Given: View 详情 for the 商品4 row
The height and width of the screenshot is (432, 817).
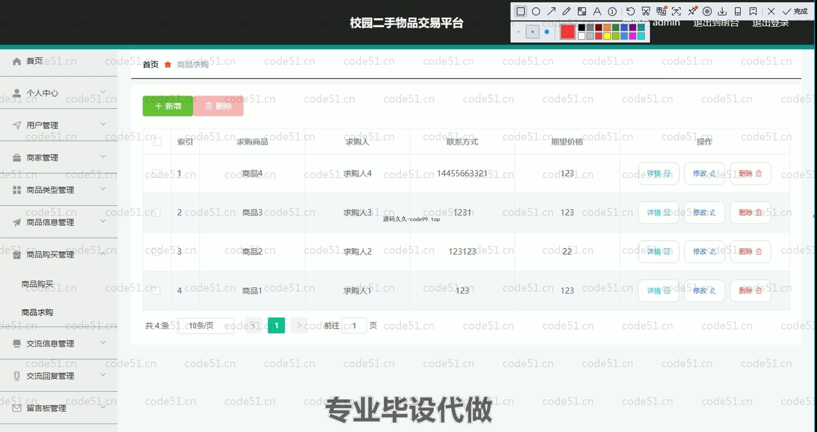Looking at the screenshot, I should (x=658, y=173).
